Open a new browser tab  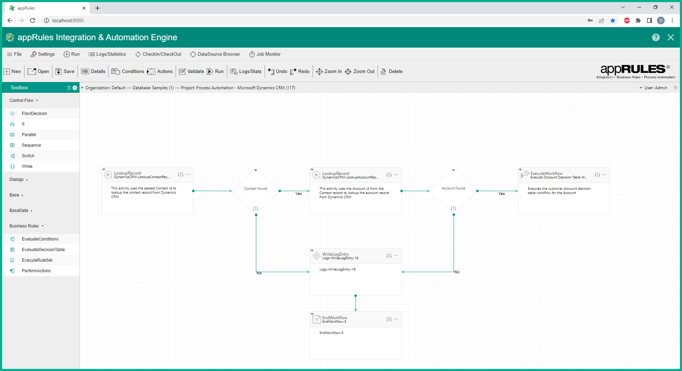97,8
